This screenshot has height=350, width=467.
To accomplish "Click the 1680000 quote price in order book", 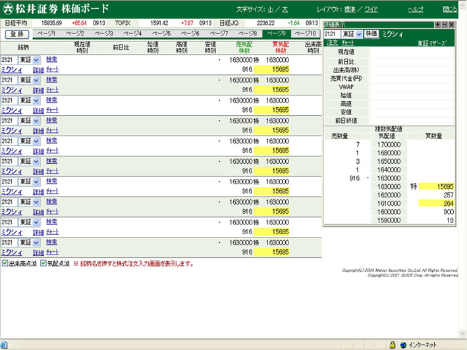I will (389, 153).
